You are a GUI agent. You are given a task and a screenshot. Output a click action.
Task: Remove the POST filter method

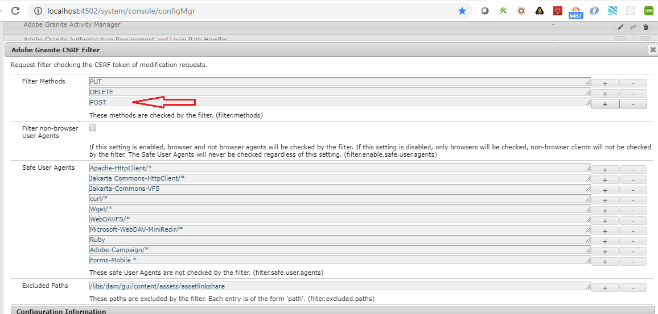pyautogui.click(x=633, y=104)
